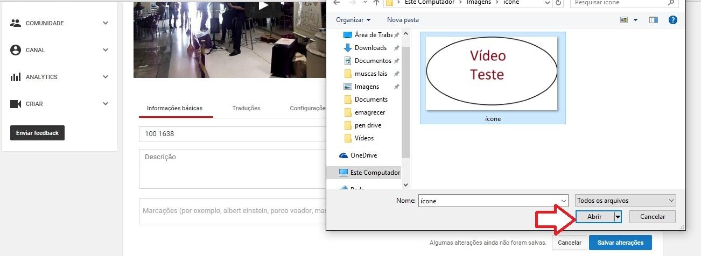Click the dialog back arrow

337,3
